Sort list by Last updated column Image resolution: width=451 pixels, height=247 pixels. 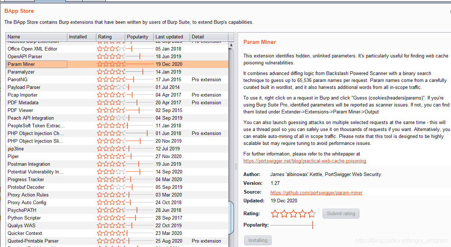coord(172,37)
